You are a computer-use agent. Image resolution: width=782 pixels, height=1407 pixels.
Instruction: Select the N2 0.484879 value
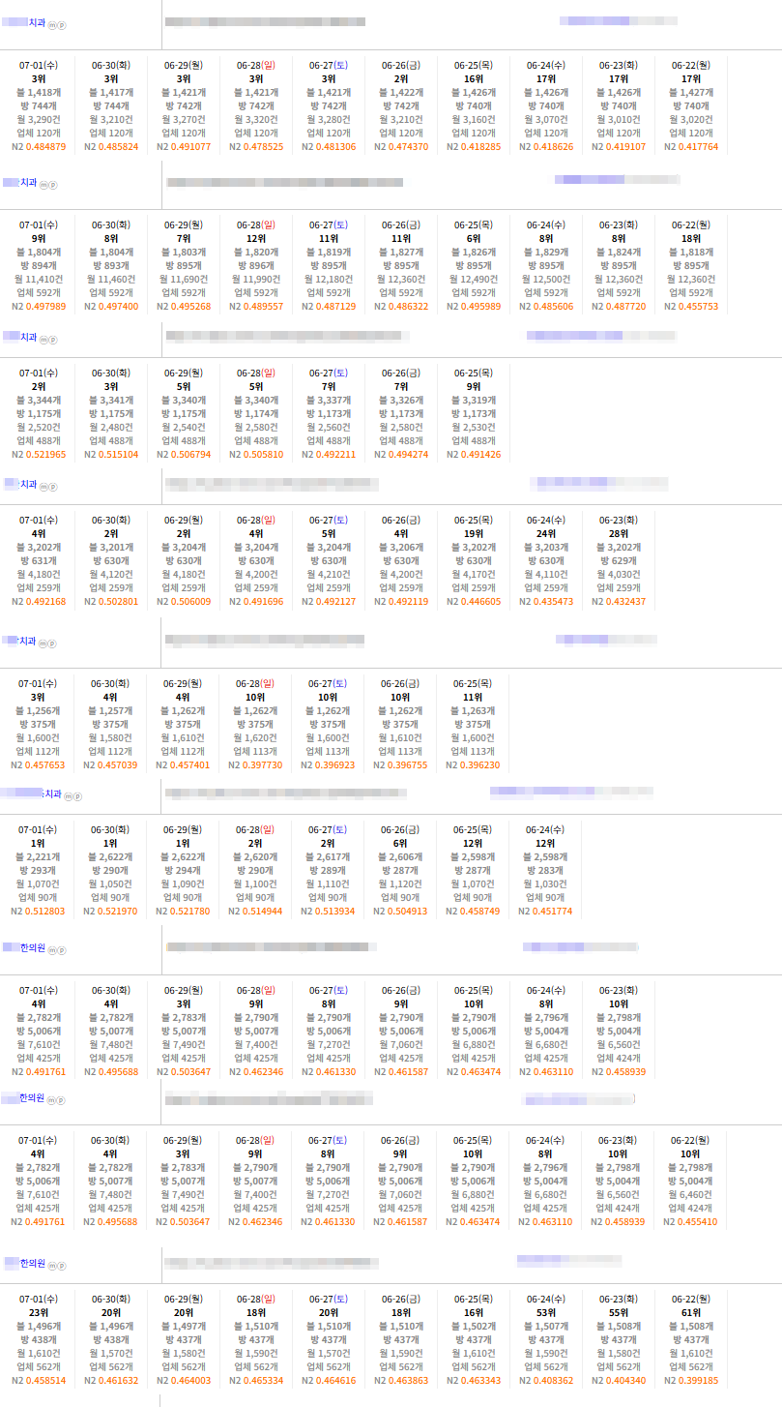tap(39, 147)
